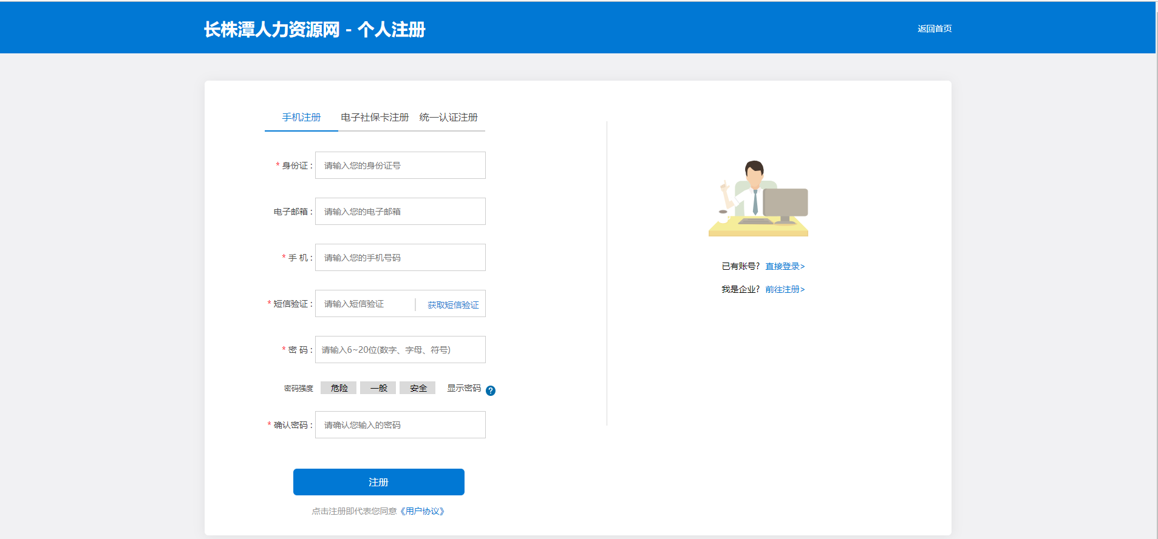Image resolution: width=1158 pixels, height=539 pixels.
Task: Switch to the 手机注册 tab
Action: (x=301, y=117)
